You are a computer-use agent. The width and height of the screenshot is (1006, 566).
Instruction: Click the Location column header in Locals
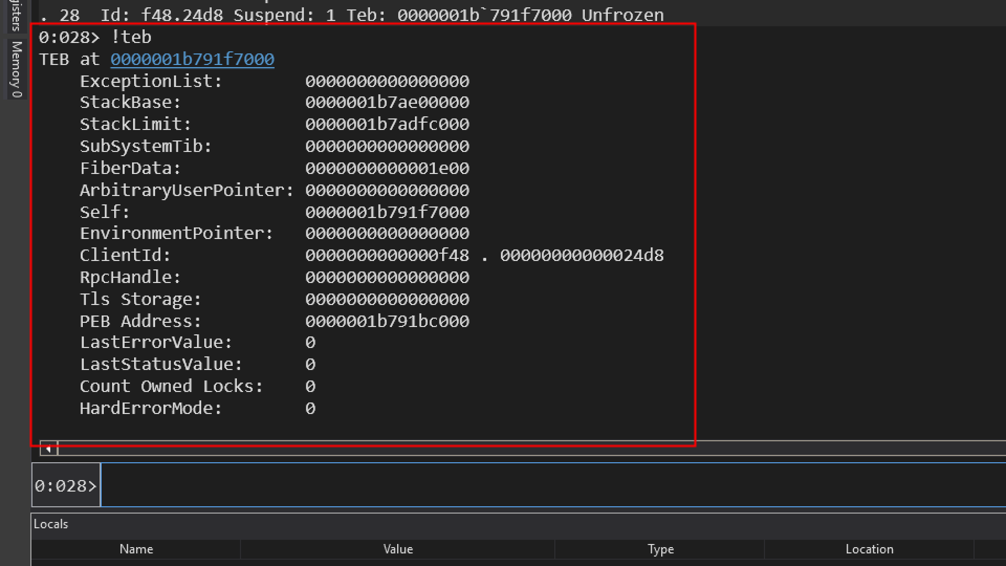(869, 549)
